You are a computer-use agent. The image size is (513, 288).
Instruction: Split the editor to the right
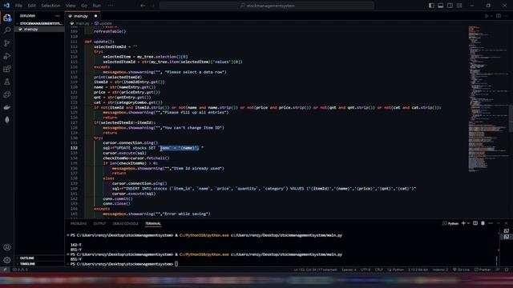pyautogui.click(x=499, y=16)
